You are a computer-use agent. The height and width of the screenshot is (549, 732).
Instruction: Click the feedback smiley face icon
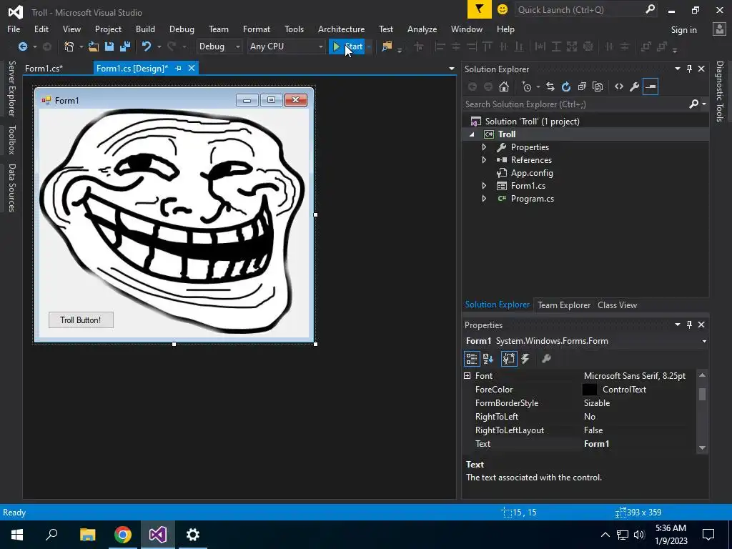pos(503,9)
